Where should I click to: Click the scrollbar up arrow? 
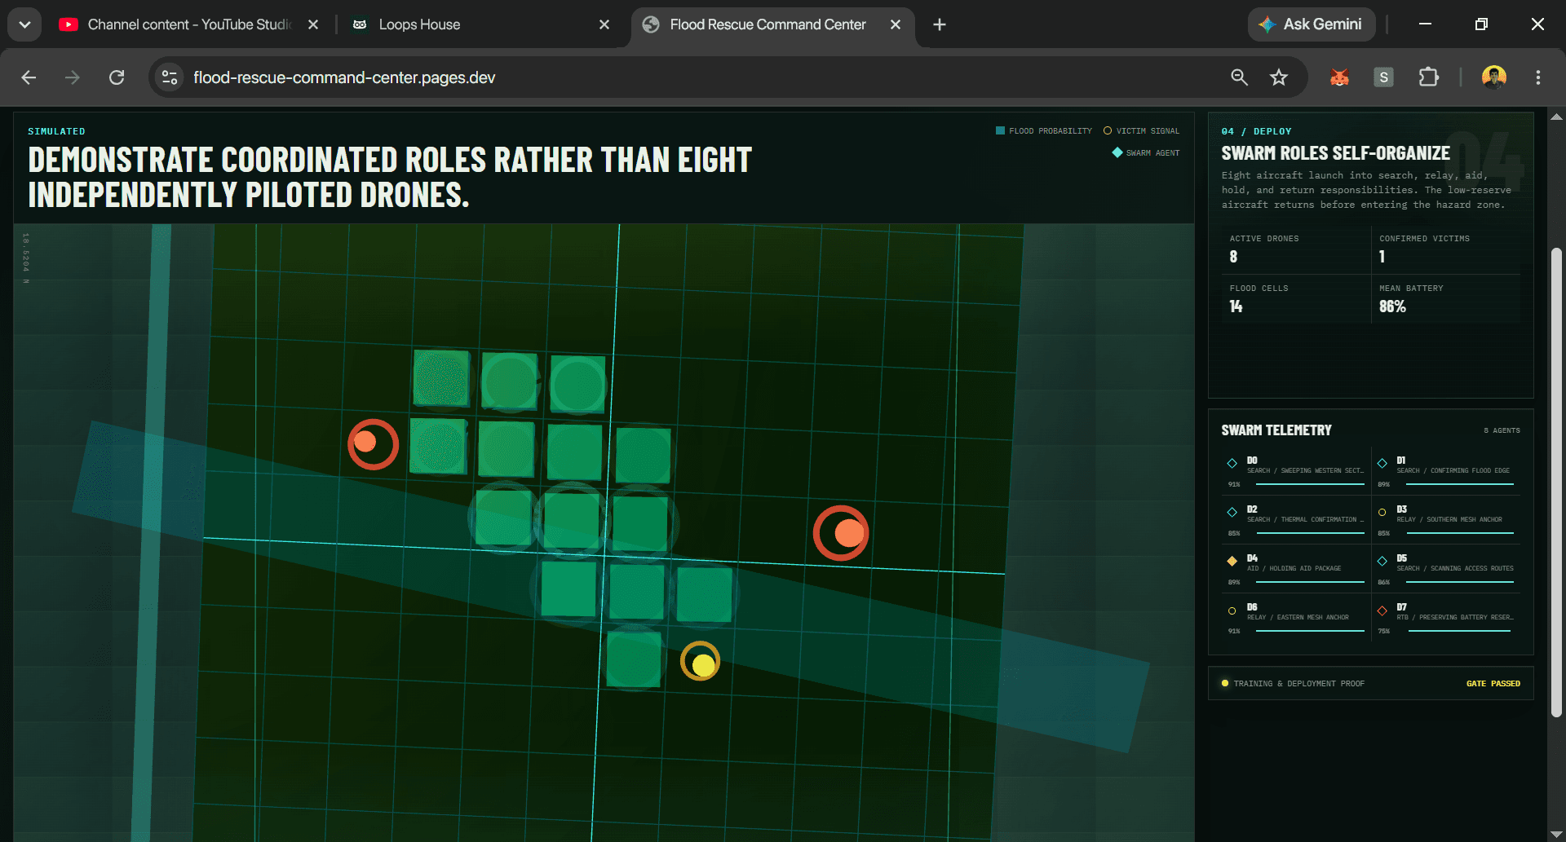(1556, 117)
